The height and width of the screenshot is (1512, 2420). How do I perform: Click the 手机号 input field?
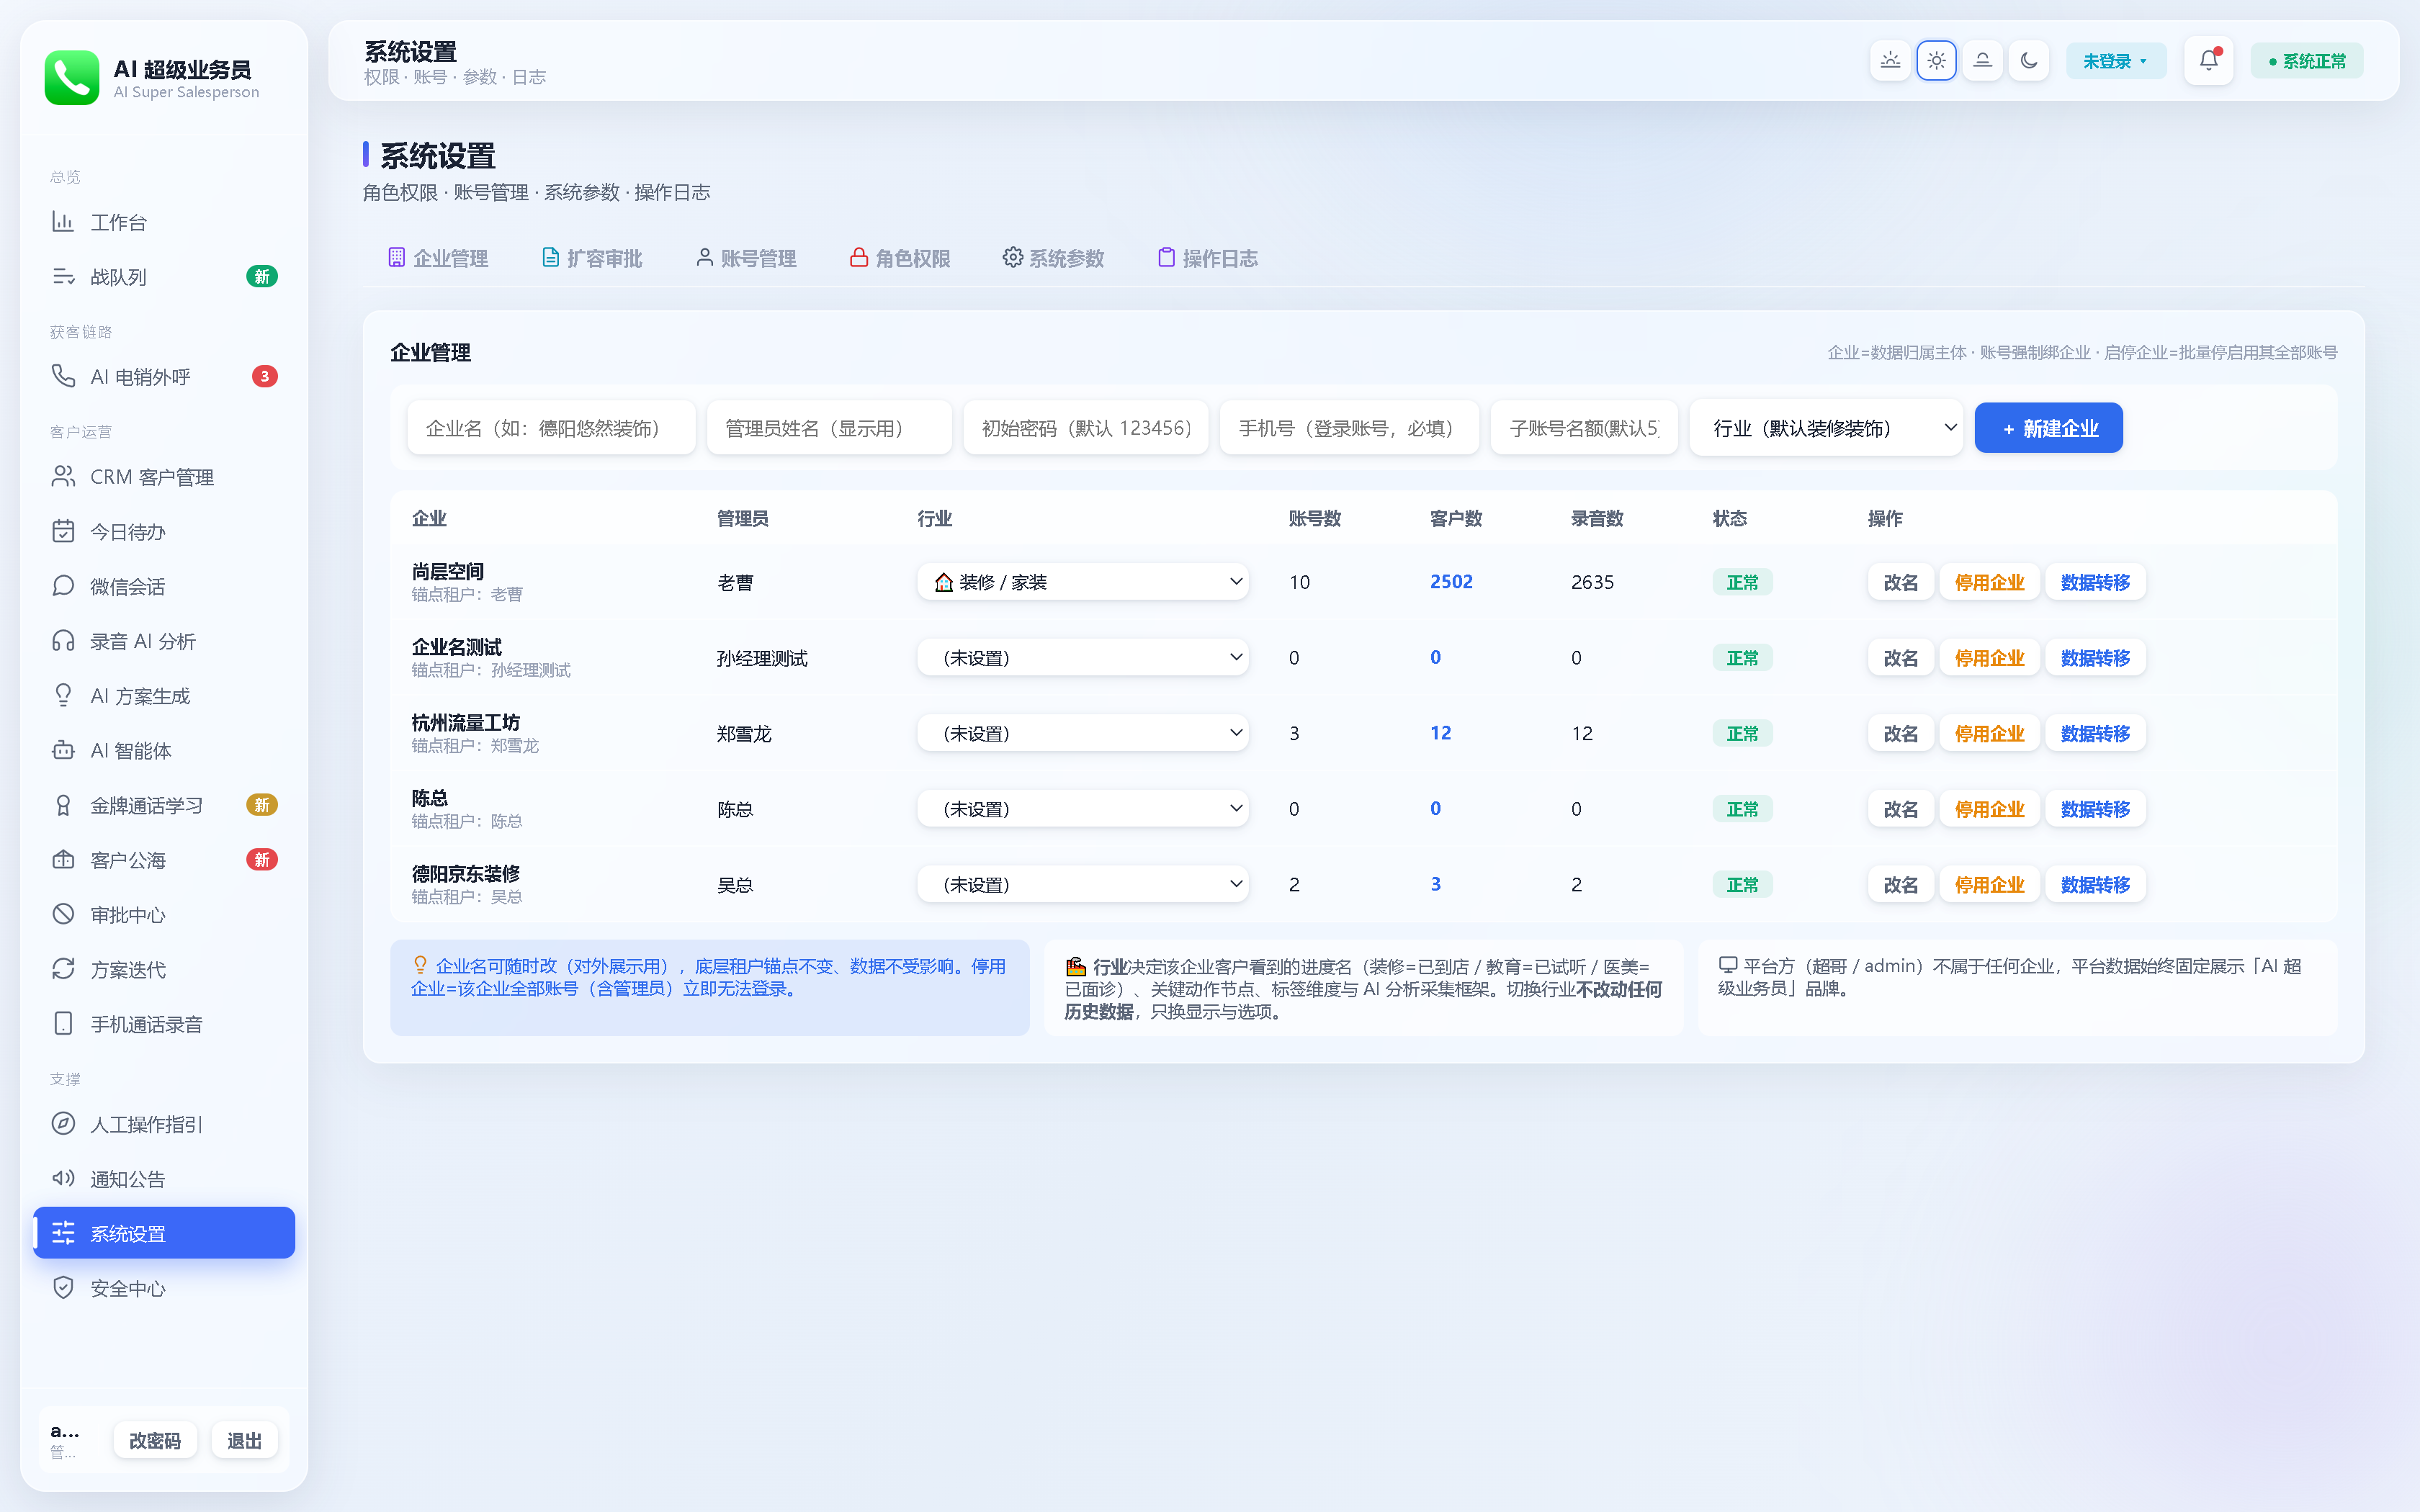click(x=1349, y=428)
